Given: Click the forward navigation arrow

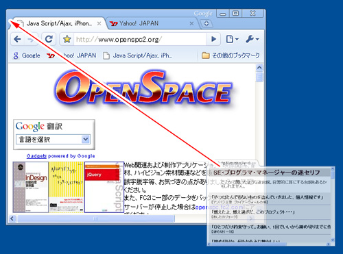Looking at the screenshot, I should tap(31, 40).
